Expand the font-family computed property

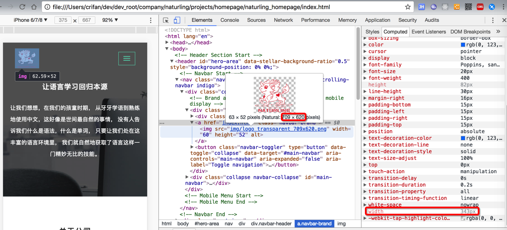coord(365,65)
